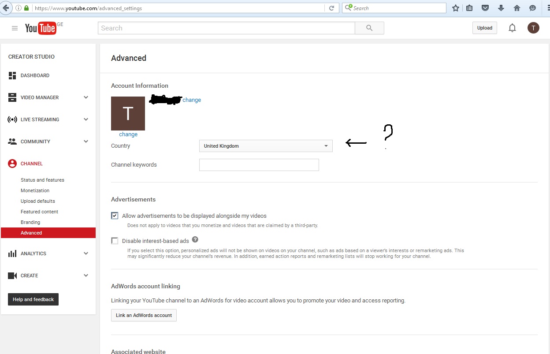
Task: Click the CREATOR STUDIO heading
Action: tap(31, 57)
